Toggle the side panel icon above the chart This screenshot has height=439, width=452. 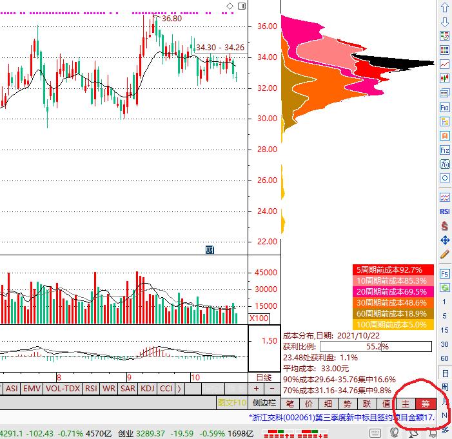(x=242, y=6)
